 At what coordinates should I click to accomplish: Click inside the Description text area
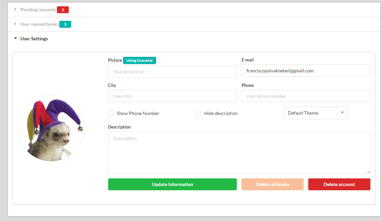239,153
